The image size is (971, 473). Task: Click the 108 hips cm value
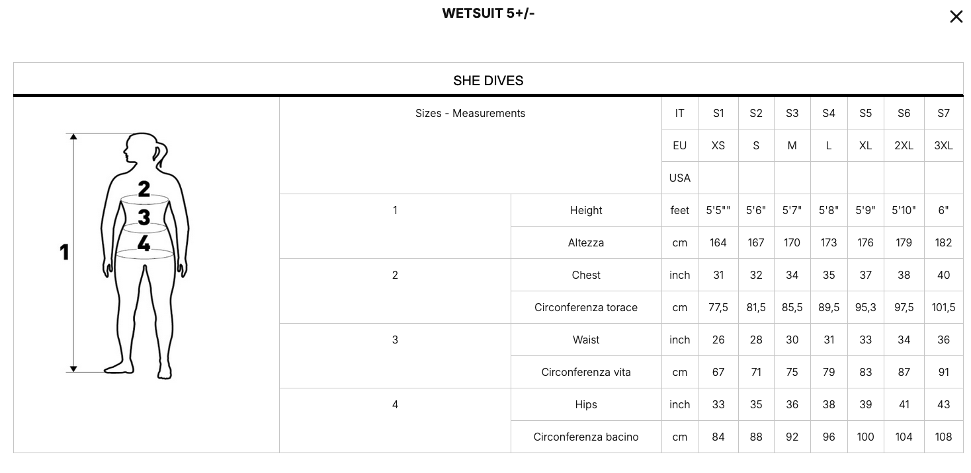click(943, 437)
